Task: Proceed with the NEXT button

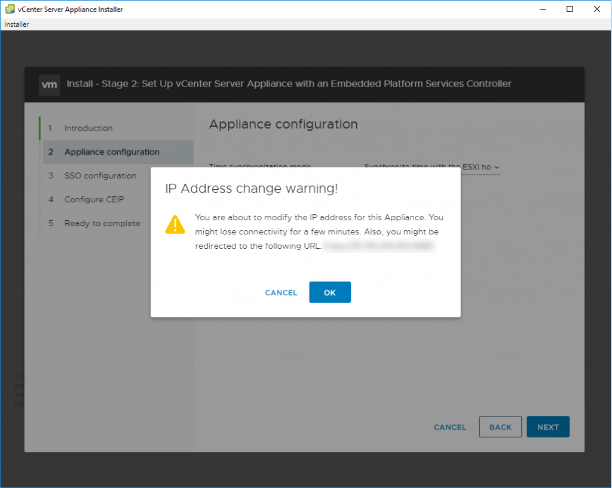Action: click(x=547, y=427)
